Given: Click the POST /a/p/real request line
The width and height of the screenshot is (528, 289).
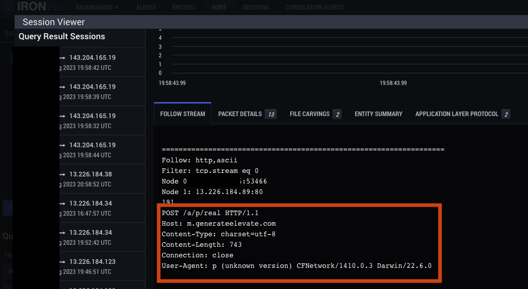Looking at the screenshot, I should 210,213.
